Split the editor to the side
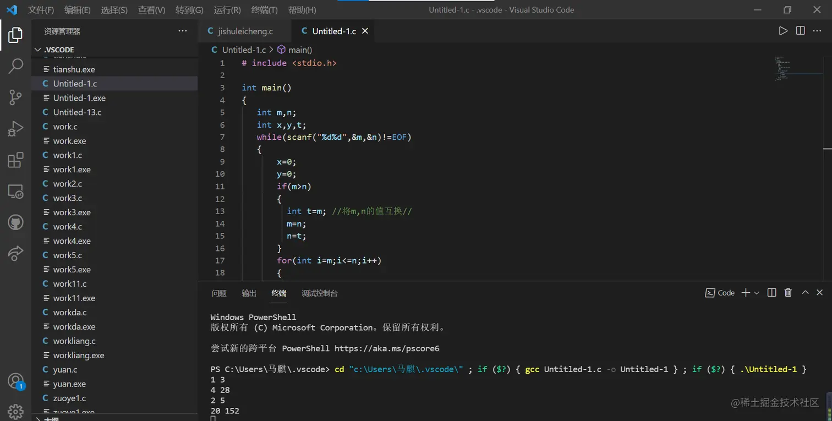Viewport: 832px width, 421px height. pos(800,31)
